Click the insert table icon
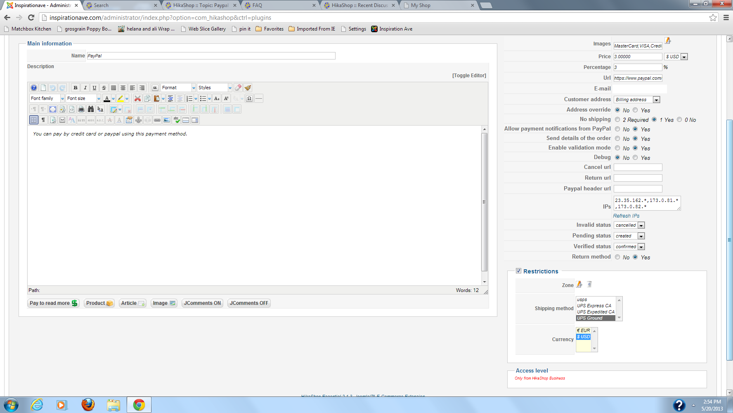This screenshot has width=733, height=413. [113, 109]
